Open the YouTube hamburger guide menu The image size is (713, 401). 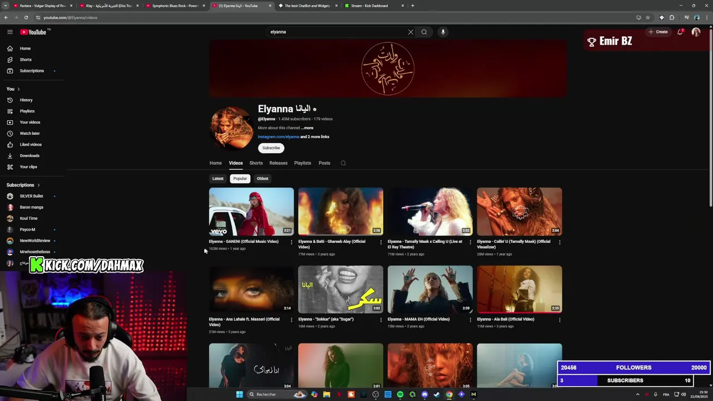(10, 32)
